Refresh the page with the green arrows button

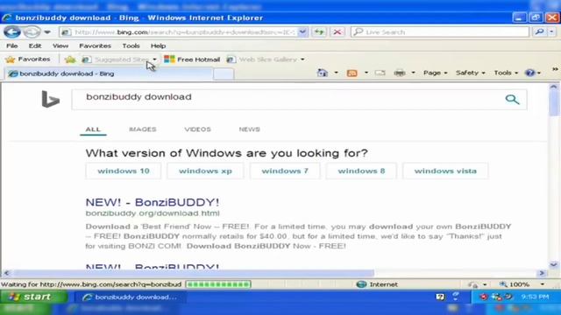pyautogui.click(x=319, y=32)
